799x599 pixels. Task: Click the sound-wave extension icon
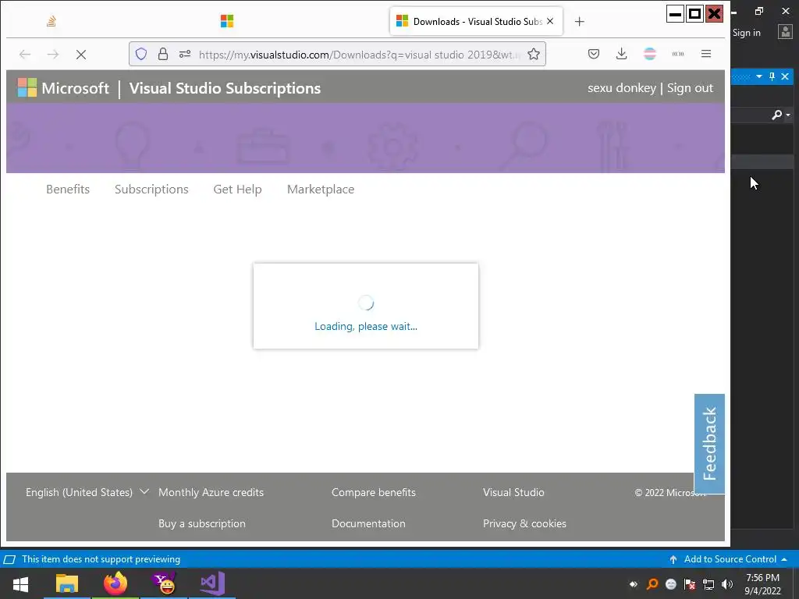pos(678,54)
